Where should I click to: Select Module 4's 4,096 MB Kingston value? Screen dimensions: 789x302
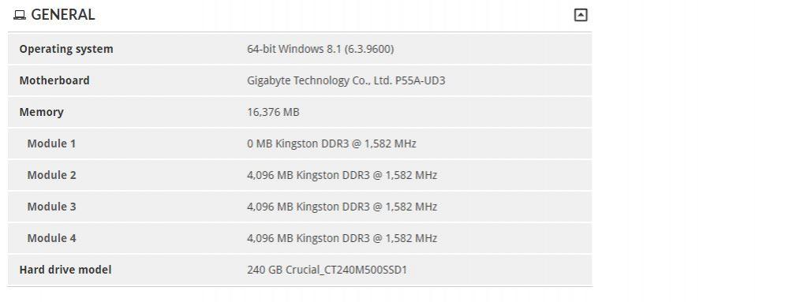(x=342, y=238)
